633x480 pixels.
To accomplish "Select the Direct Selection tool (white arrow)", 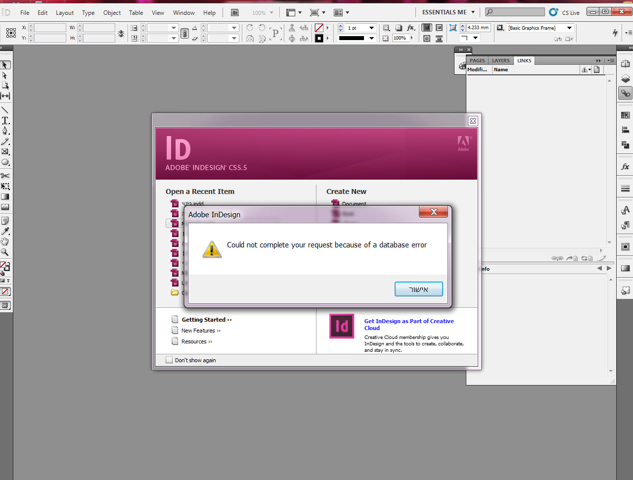I will pos(5,75).
